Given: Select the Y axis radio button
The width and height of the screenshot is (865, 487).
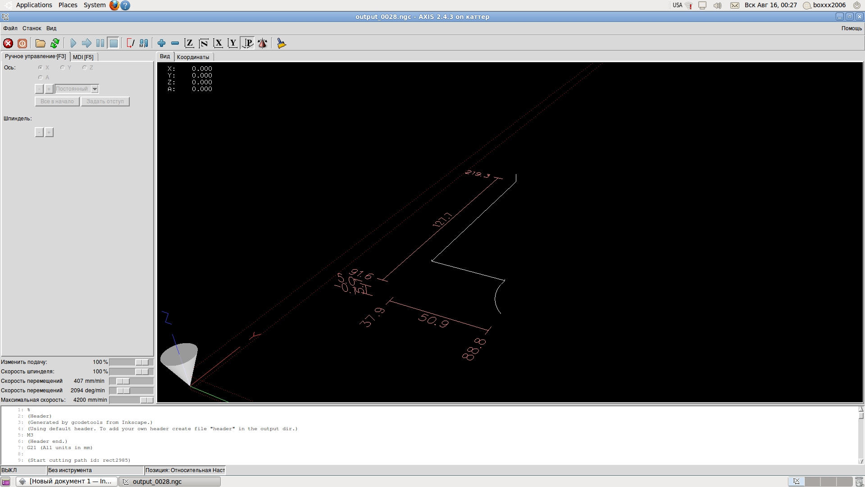Looking at the screenshot, I should pos(63,68).
